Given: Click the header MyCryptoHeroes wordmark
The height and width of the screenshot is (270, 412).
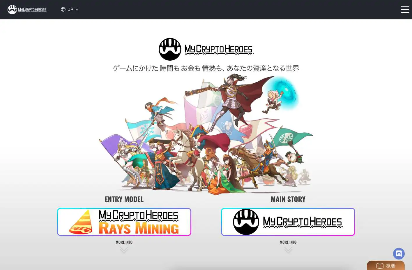Looking at the screenshot, I should click(32, 10).
